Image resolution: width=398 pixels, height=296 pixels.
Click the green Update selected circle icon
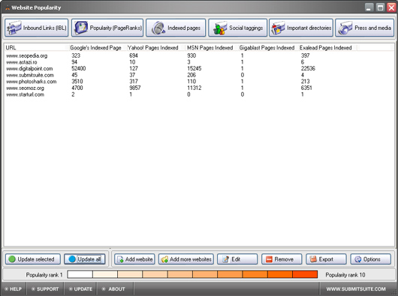pos(12,259)
